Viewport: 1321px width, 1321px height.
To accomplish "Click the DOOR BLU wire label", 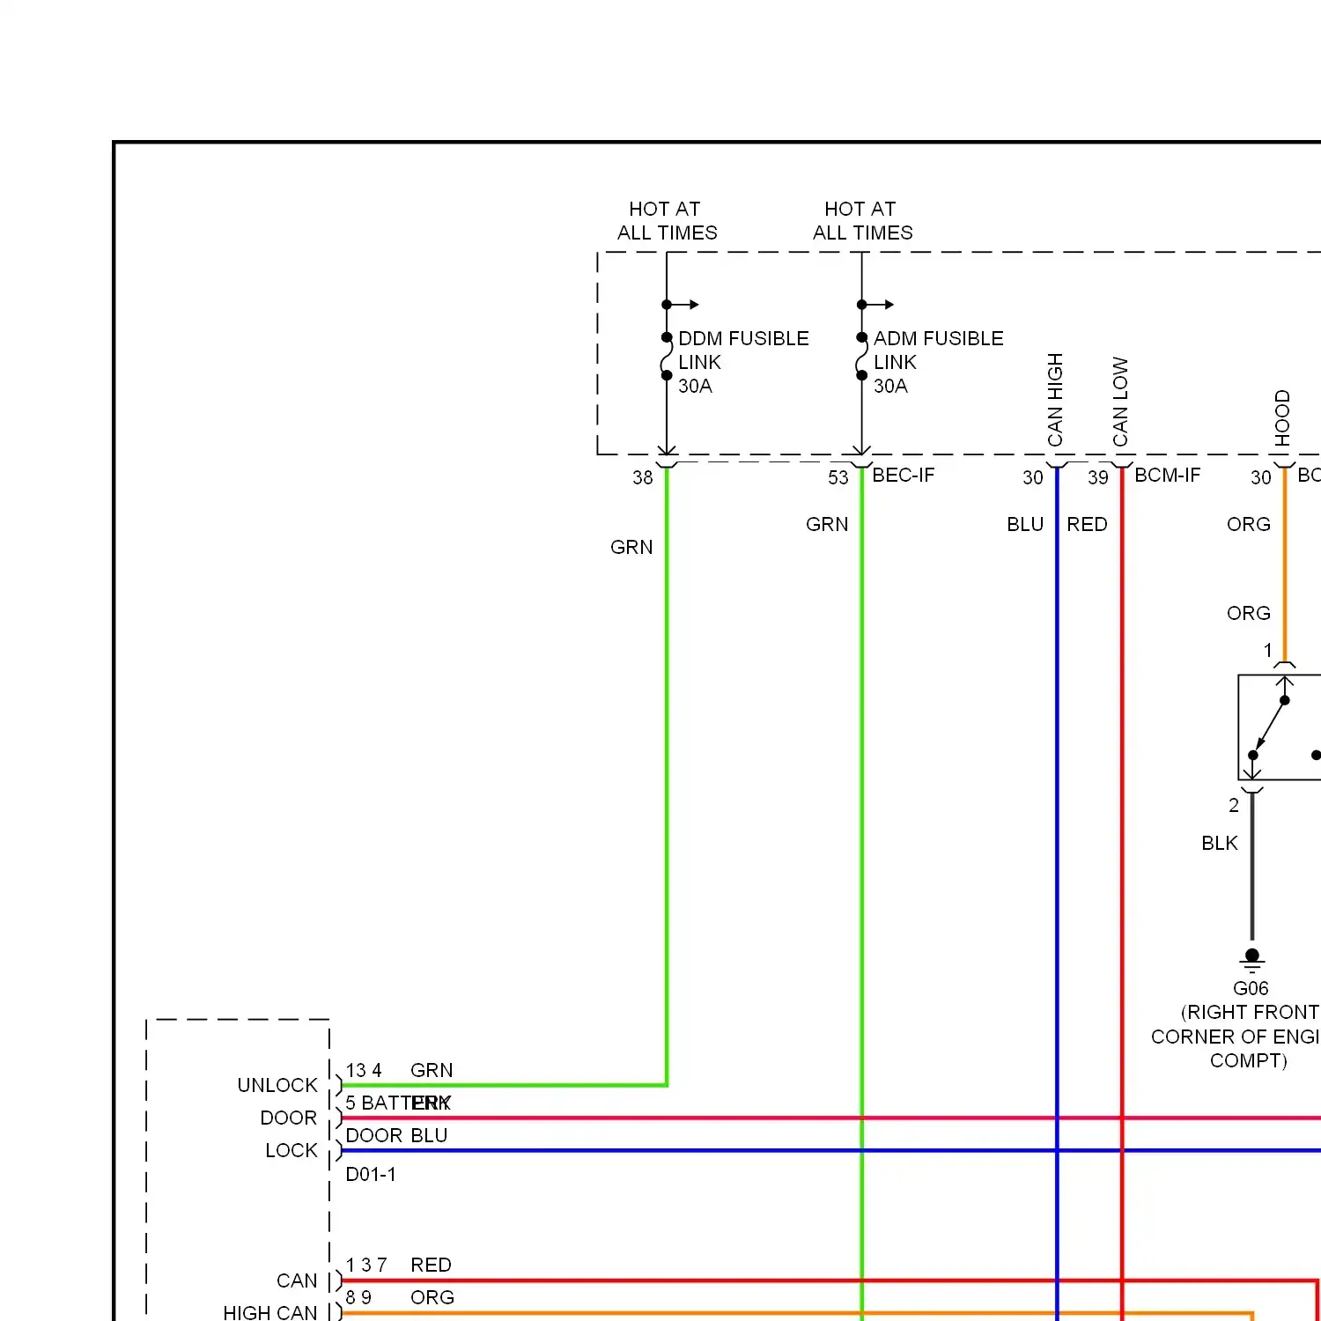I will pyautogui.click(x=396, y=1135).
